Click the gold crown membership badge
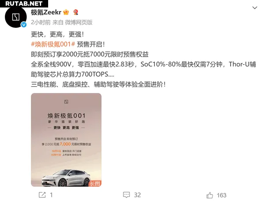Screen dimensions: 265x203 click(66, 12)
